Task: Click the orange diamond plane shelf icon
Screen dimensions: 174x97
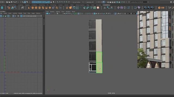Action: coord(50,8)
